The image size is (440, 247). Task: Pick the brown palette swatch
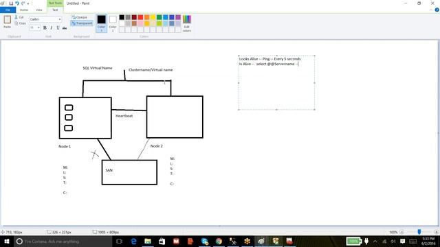(x=134, y=23)
